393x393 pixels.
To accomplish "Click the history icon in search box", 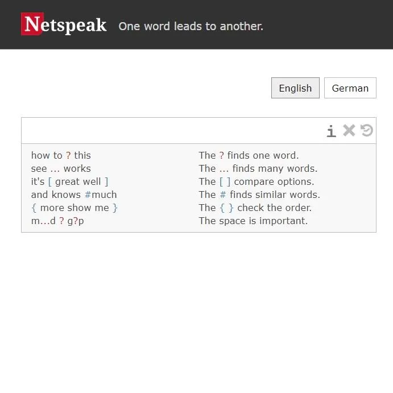I will pos(367,131).
